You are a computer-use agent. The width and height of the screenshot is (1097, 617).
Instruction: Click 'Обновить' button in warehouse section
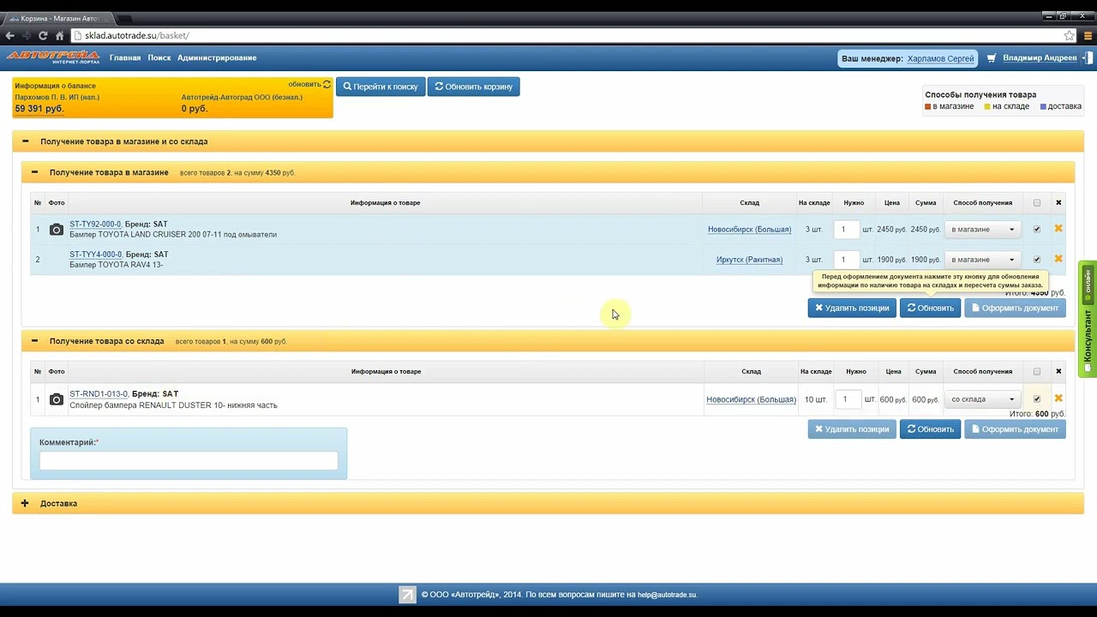(x=930, y=429)
